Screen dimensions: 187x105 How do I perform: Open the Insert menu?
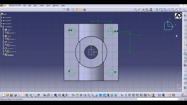pyautogui.click(x=41, y=6)
